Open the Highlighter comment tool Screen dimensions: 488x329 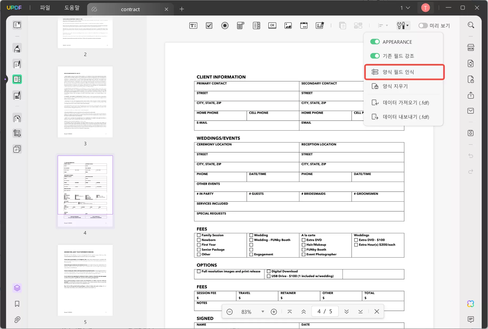[x=17, y=48]
